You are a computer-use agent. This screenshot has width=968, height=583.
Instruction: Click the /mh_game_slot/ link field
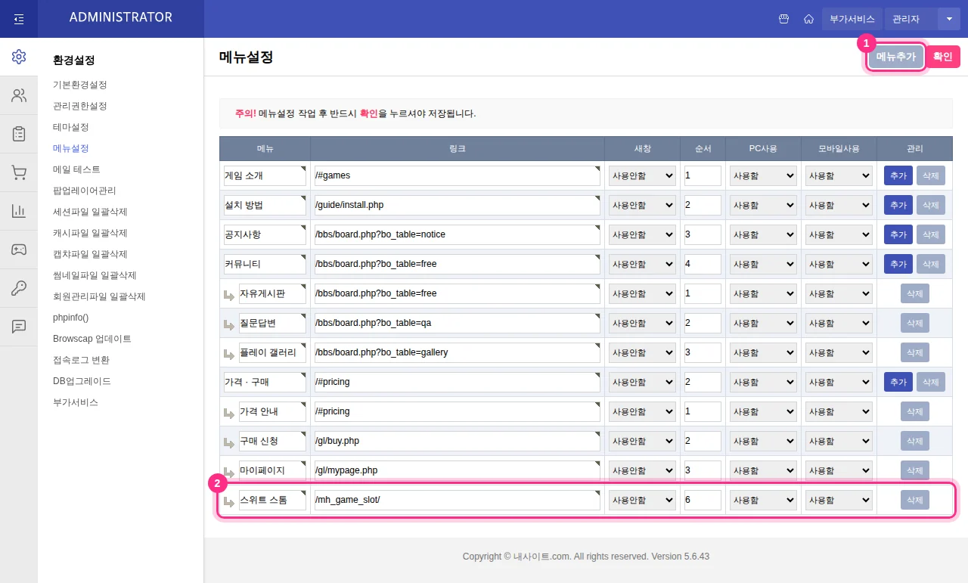point(458,500)
